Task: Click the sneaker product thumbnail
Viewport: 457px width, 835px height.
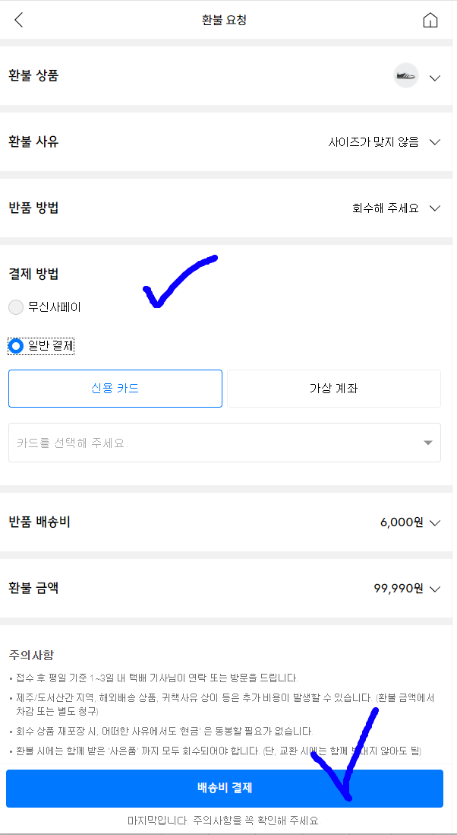Action: [405, 76]
